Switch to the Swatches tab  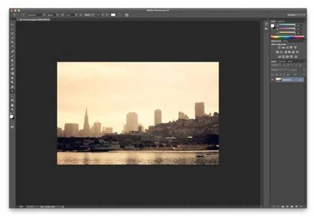(281, 22)
